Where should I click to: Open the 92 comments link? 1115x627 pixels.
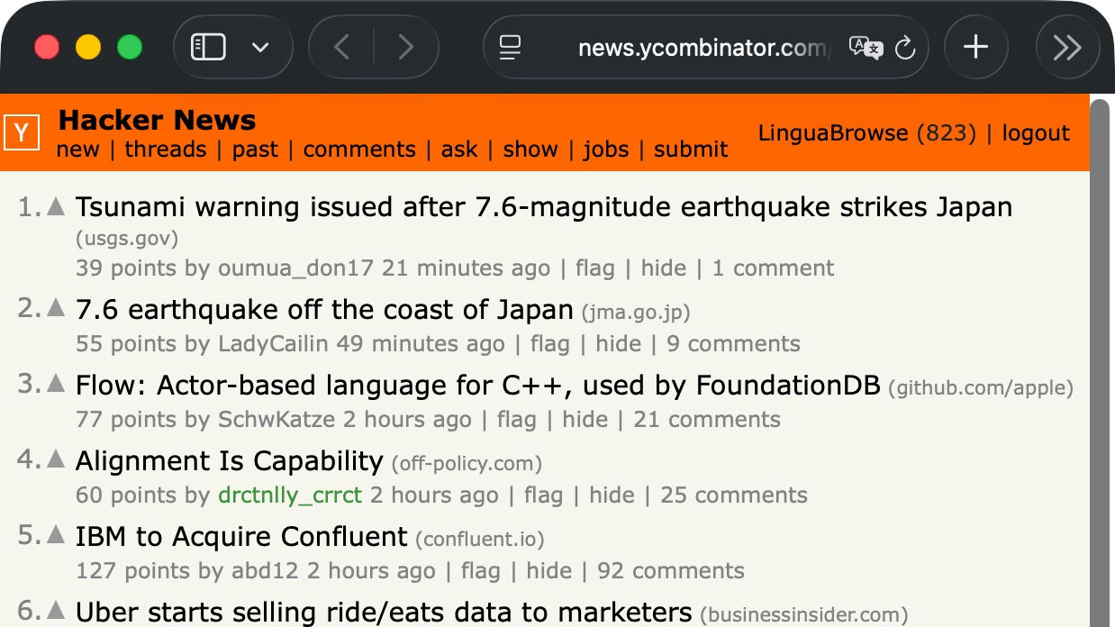(671, 571)
